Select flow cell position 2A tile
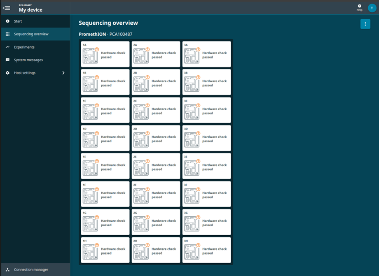Screen dimensions: 379x276 [x=156, y=54]
